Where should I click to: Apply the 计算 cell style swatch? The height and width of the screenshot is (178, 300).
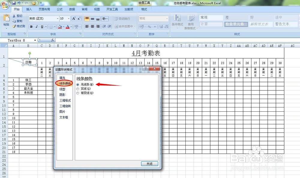click(211, 24)
